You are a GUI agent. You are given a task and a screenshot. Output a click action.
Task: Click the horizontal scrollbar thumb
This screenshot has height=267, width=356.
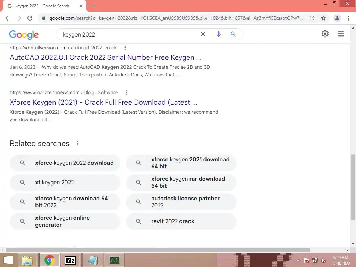click(x=158, y=250)
